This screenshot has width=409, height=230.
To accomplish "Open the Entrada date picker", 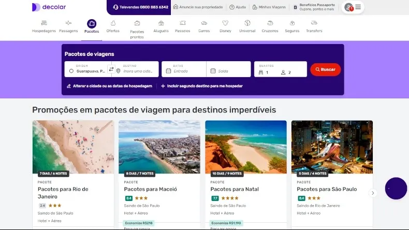I will coord(184,69).
